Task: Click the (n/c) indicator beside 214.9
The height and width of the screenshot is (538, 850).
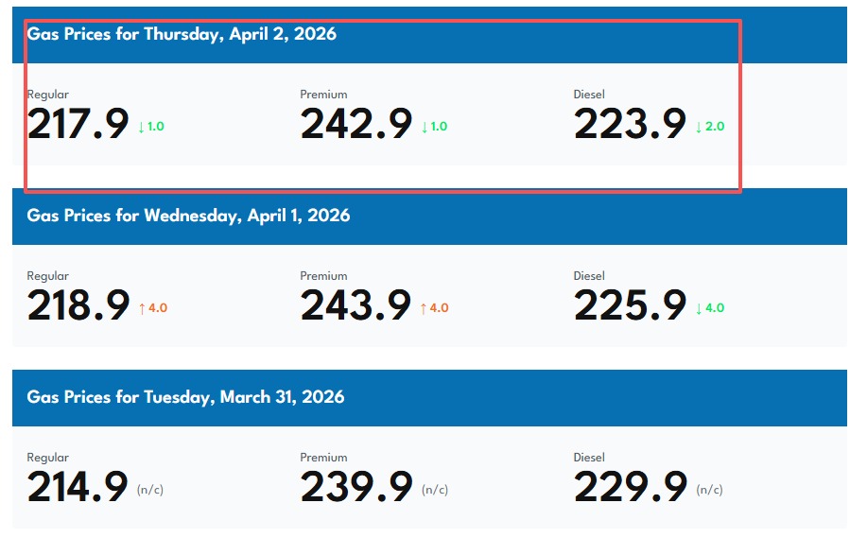Action: 150,490
